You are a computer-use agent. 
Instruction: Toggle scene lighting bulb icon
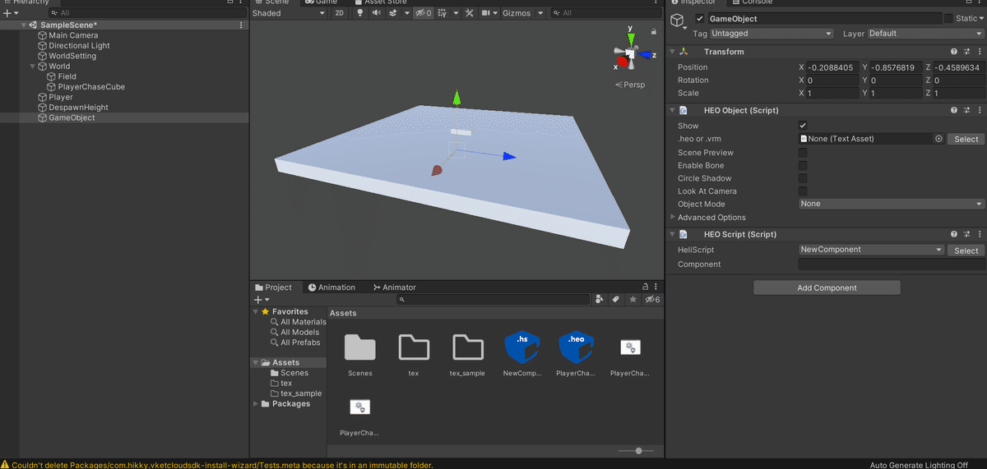360,13
